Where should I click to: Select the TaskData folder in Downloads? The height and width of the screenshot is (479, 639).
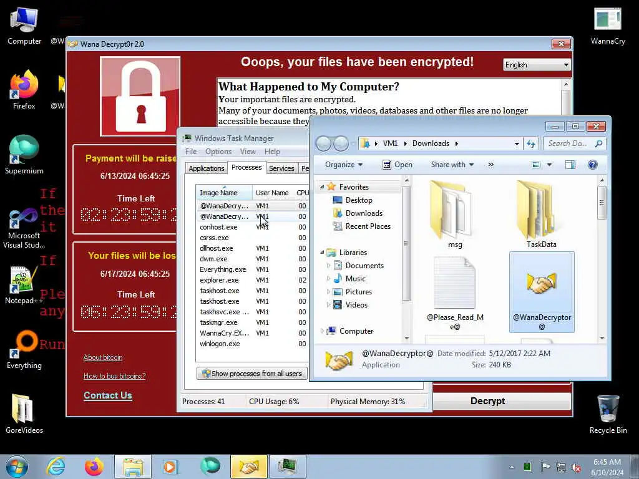(541, 215)
